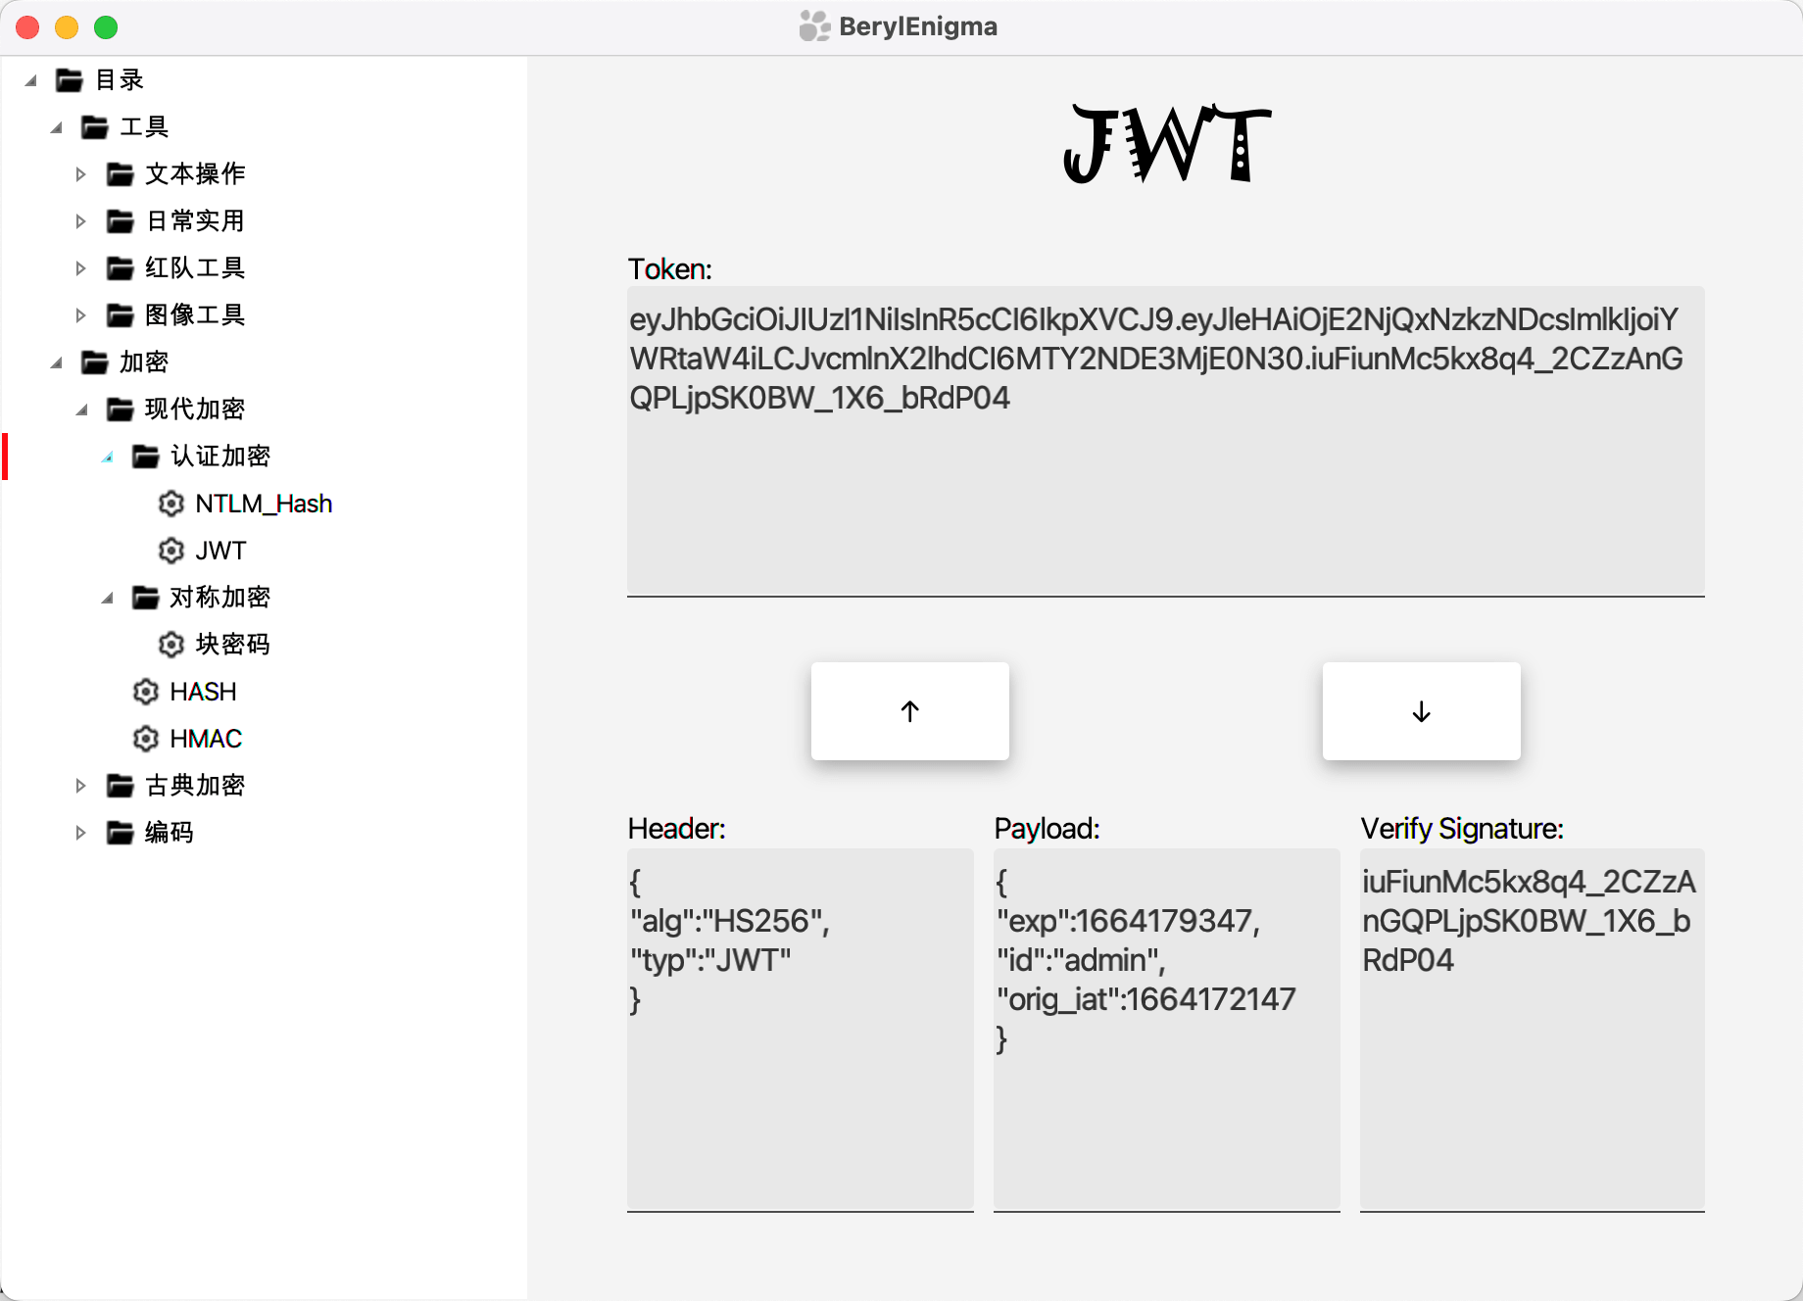Select the 工具 folder label

click(144, 127)
